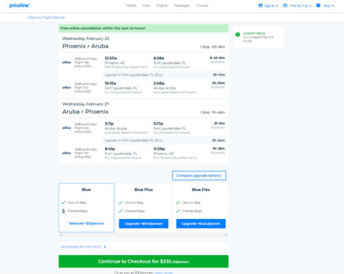
Task: Click the green Lowest Price badge icon
Action: point(238,34)
